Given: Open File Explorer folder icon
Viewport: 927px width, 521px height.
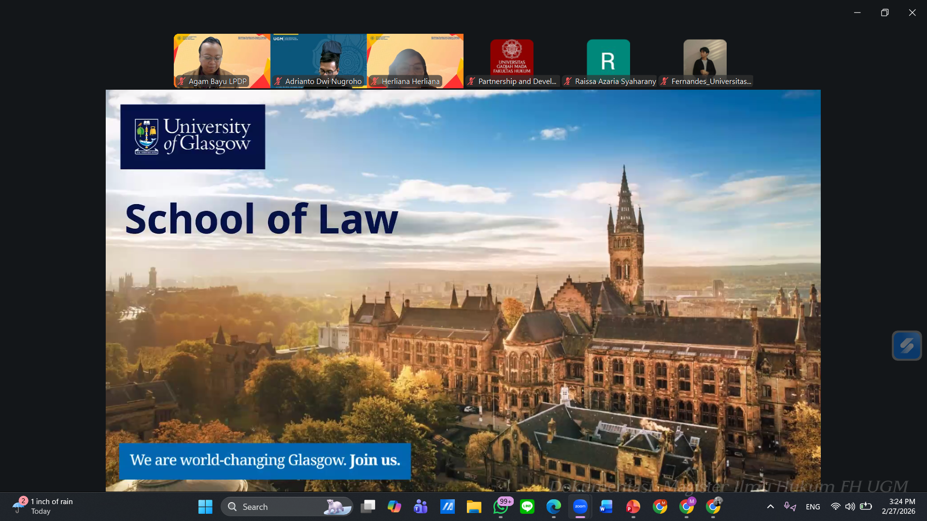Looking at the screenshot, I should click(474, 507).
